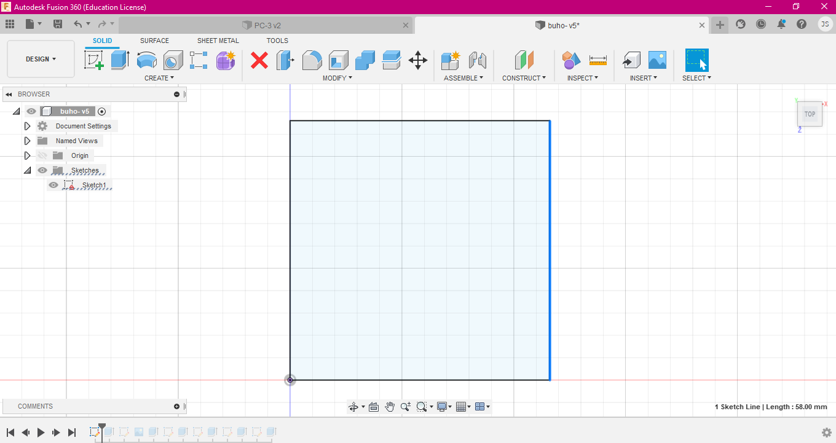
Task: Open the Interference inspect tool
Action: pos(572,60)
